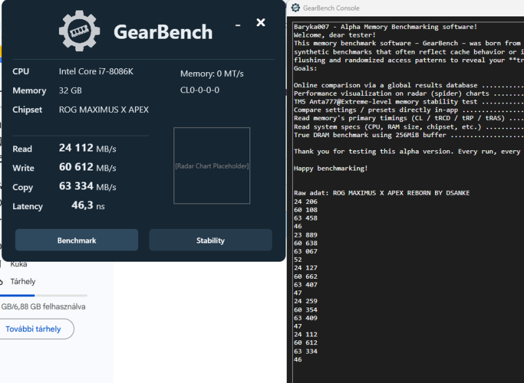Click 'GearBench Console' window title text

click(x=331, y=8)
